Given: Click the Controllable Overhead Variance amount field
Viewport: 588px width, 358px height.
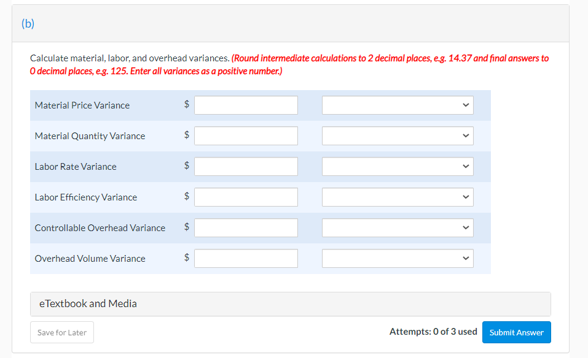Looking at the screenshot, I should pyautogui.click(x=246, y=228).
